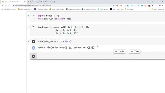Run the mode(twod_array) code cell
165x93 pixels.
[x=34, y=42]
